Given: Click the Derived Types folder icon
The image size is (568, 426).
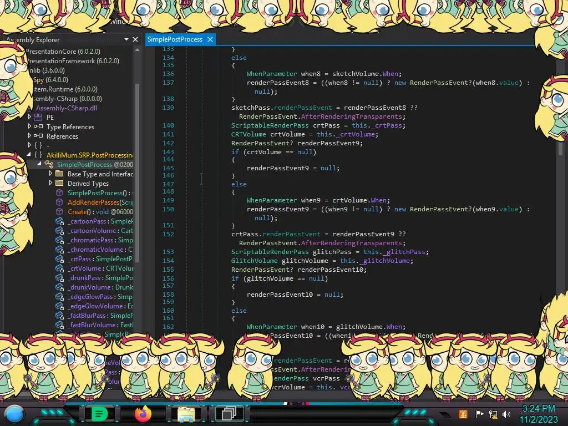Looking at the screenshot, I should pyautogui.click(x=59, y=183).
